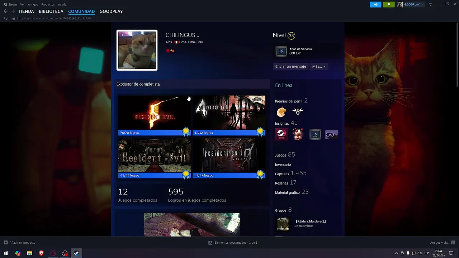Open Resident Evil 4 showcase thumbnail
Image resolution: width=459 pixels, height=258 pixels.
click(229, 113)
